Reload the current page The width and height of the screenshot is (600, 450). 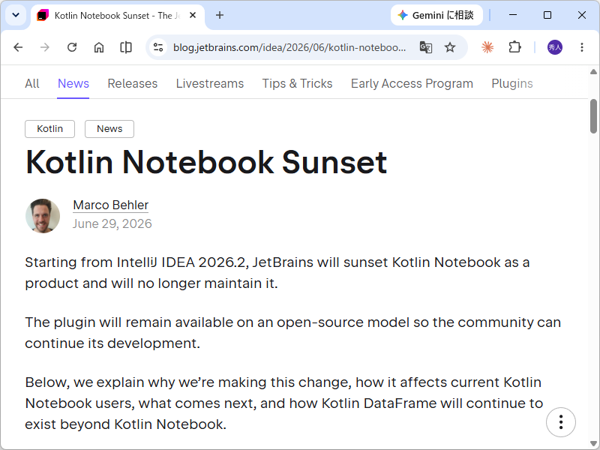tap(72, 47)
